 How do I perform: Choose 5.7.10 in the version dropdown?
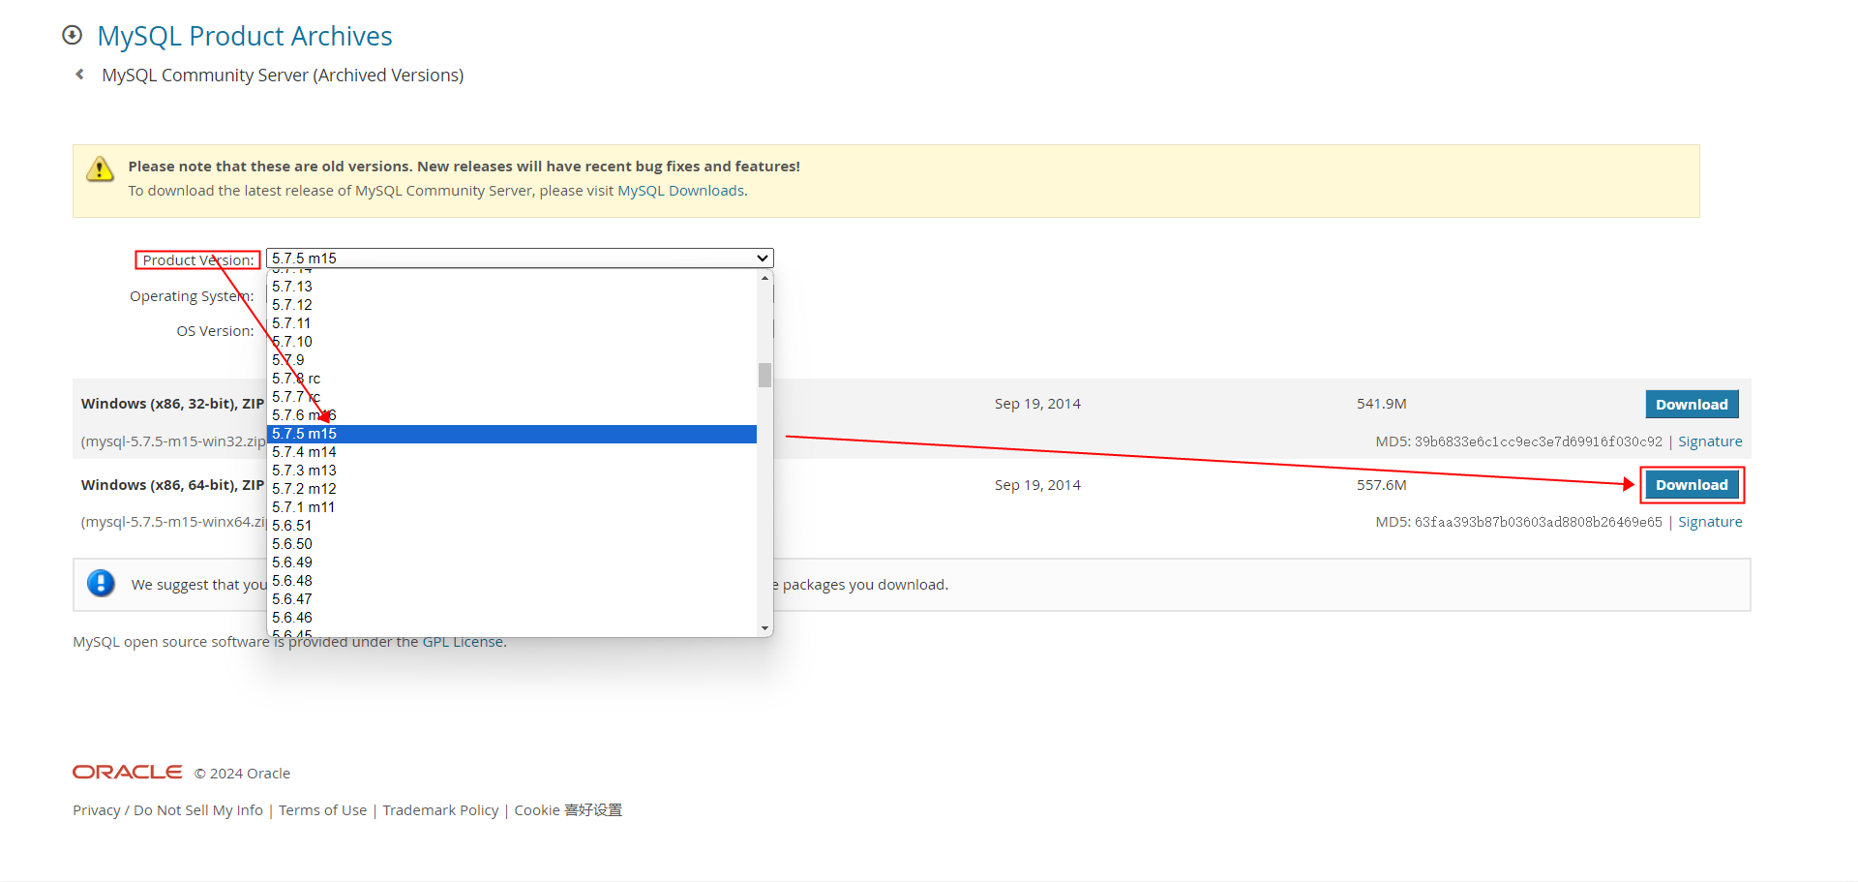(x=511, y=342)
